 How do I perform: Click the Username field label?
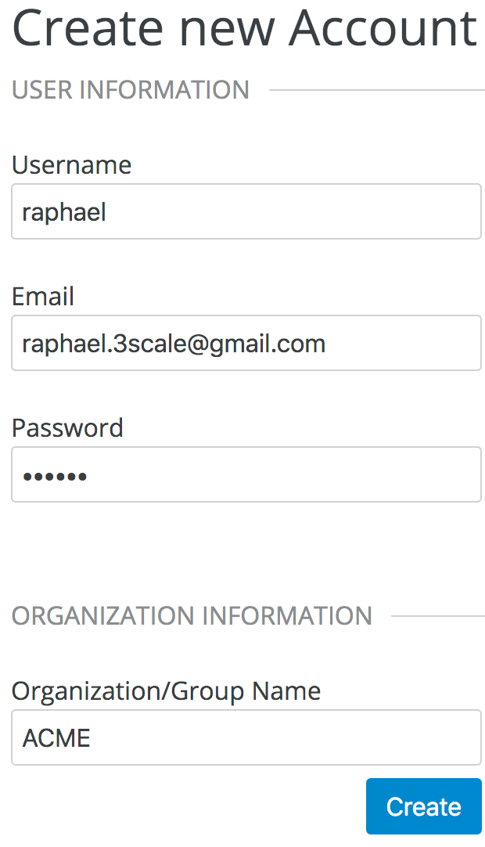(x=72, y=165)
